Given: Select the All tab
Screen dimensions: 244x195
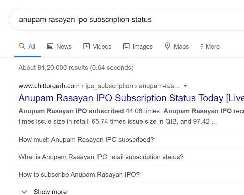Looking at the screenshot, I should tap(27, 47).
